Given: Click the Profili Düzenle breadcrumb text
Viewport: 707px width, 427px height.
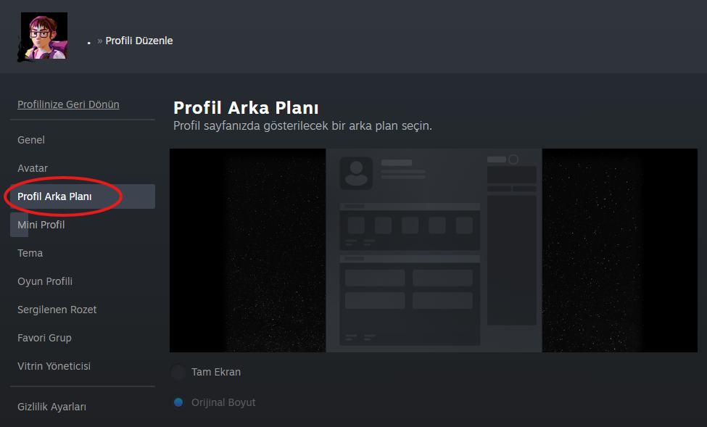Looking at the screenshot, I should [139, 41].
